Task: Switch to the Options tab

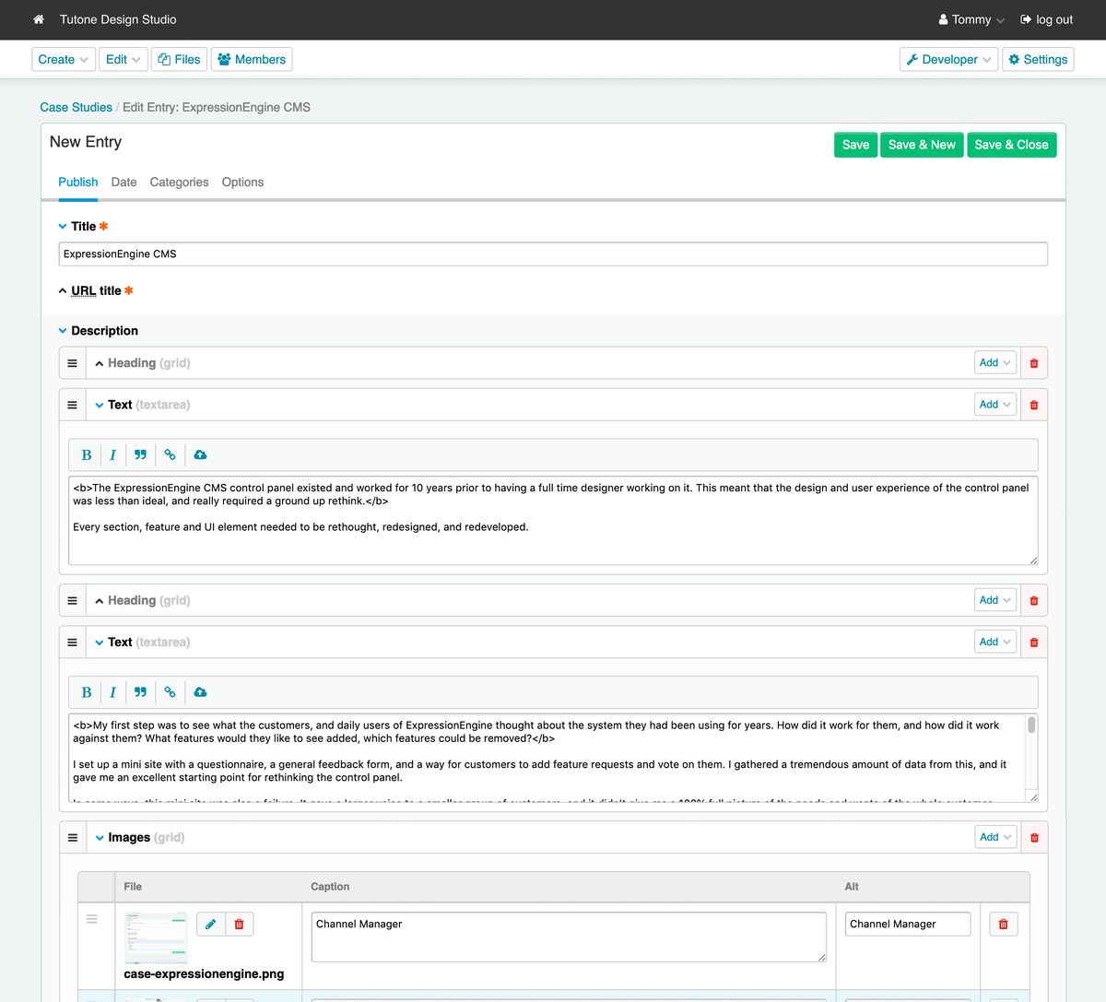Action: (x=242, y=182)
